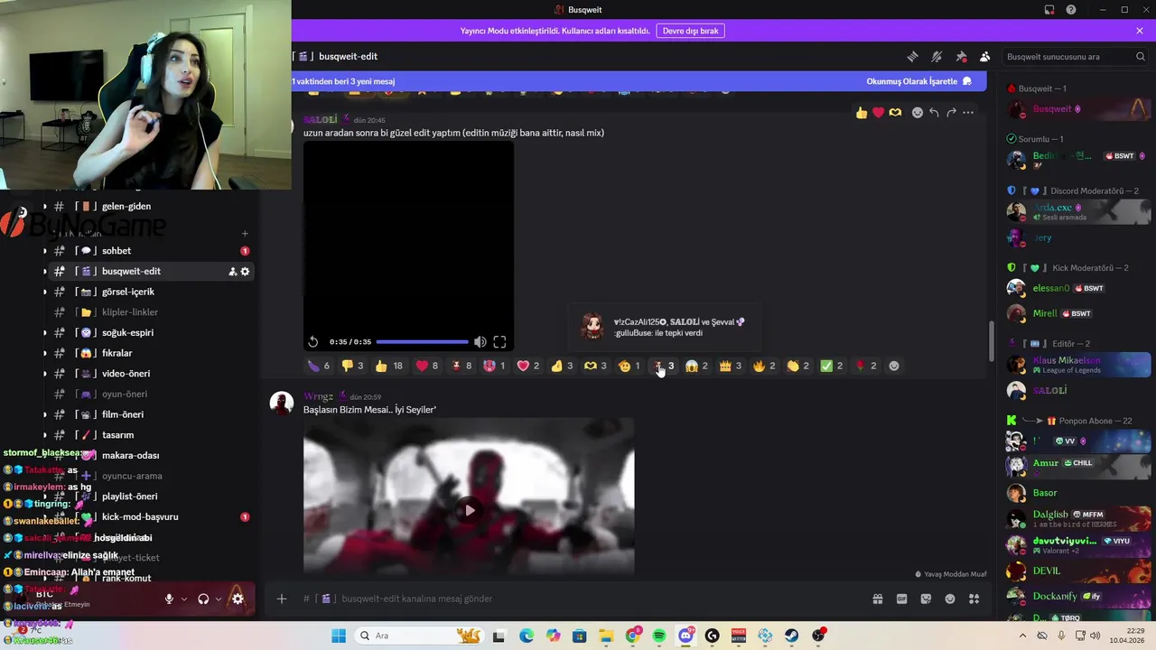Reply to SALOLİ's message arrow icon
Image resolution: width=1156 pixels, height=650 pixels.
(934, 113)
